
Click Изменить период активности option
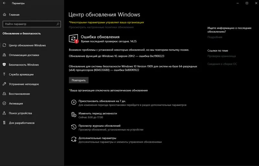(x=98, y=113)
